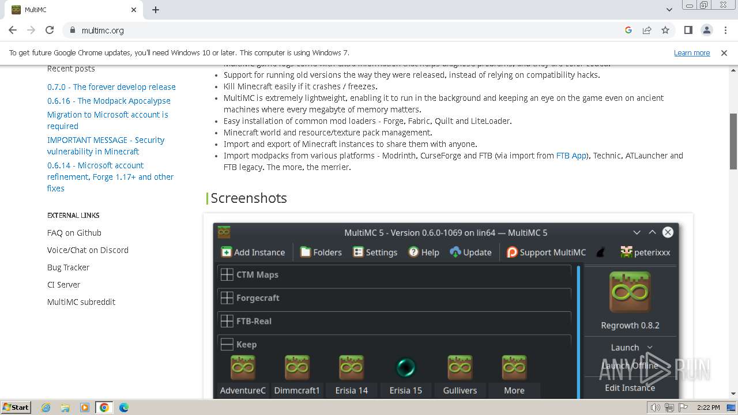Click Folders in the screenshot toolbar

tap(321, 252)
